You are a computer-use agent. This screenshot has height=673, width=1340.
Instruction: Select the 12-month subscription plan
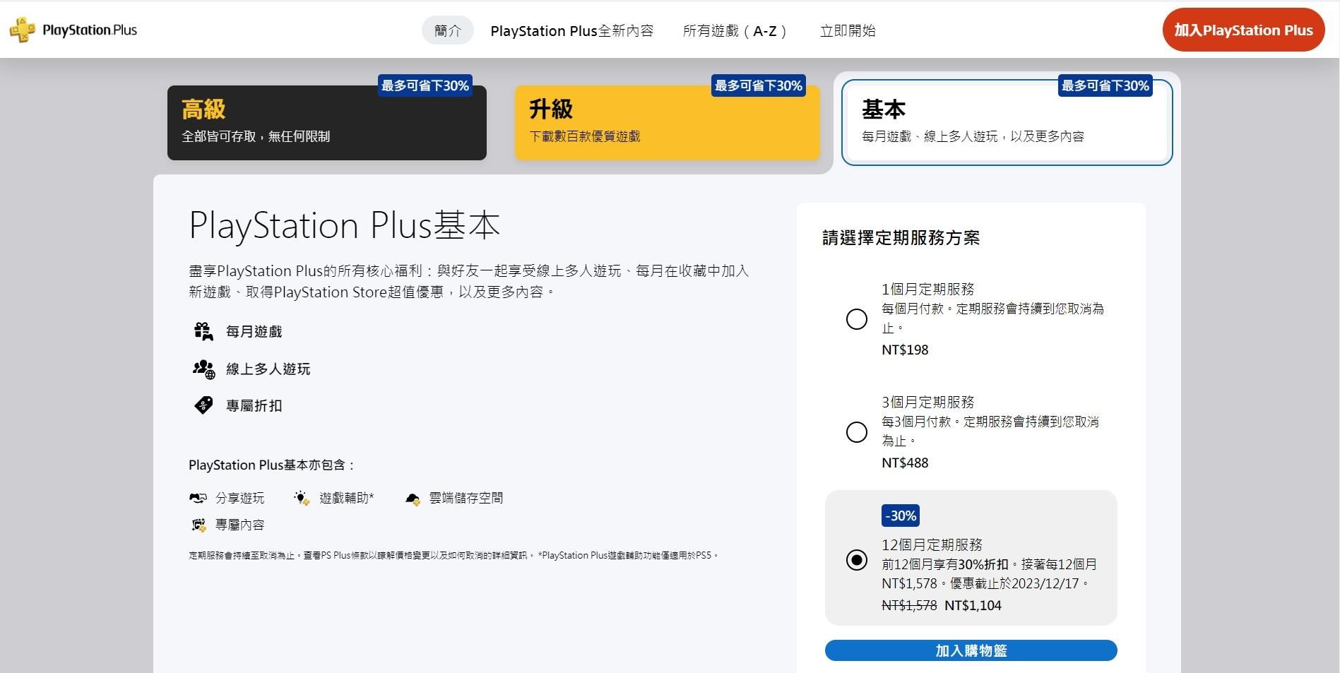click(x=857, y=560)
